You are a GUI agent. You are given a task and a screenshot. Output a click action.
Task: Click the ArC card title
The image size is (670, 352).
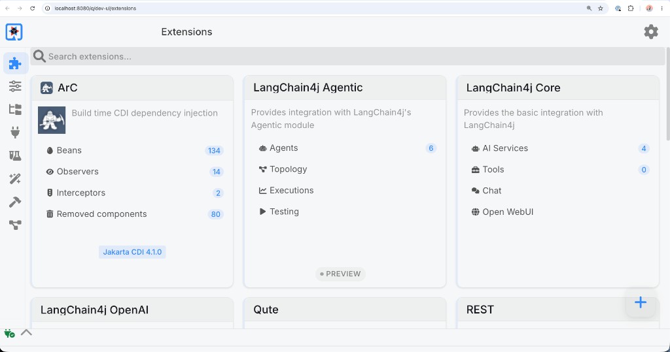coord(67,88)
